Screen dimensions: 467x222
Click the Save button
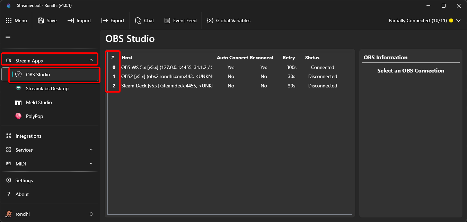pos(47,21)
